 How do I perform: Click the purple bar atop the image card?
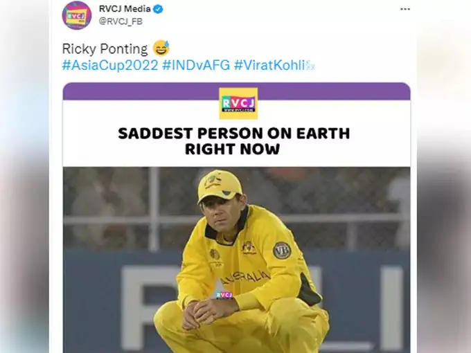tap(236, 91)
